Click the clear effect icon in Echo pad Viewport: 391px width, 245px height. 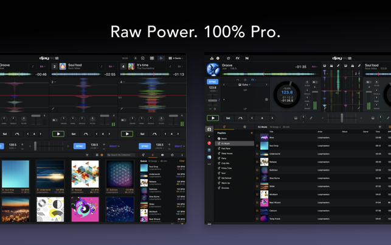pyautogui.click(x=266, y=99)
